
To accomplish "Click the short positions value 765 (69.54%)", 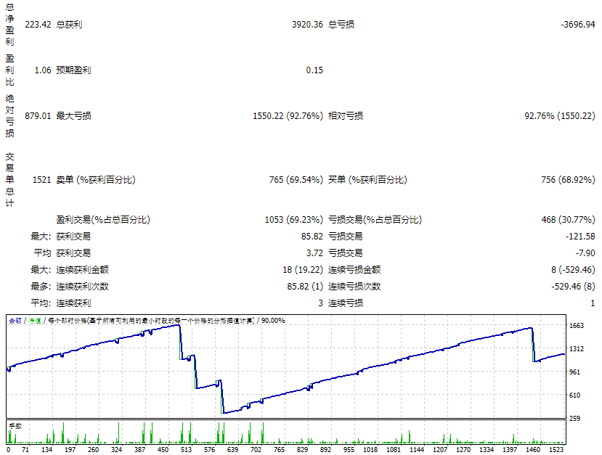I will click(296, 180).
